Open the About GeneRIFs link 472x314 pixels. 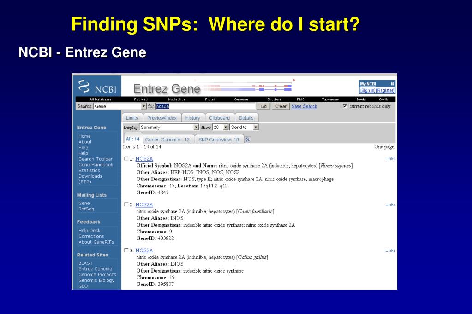pos(96,242)
